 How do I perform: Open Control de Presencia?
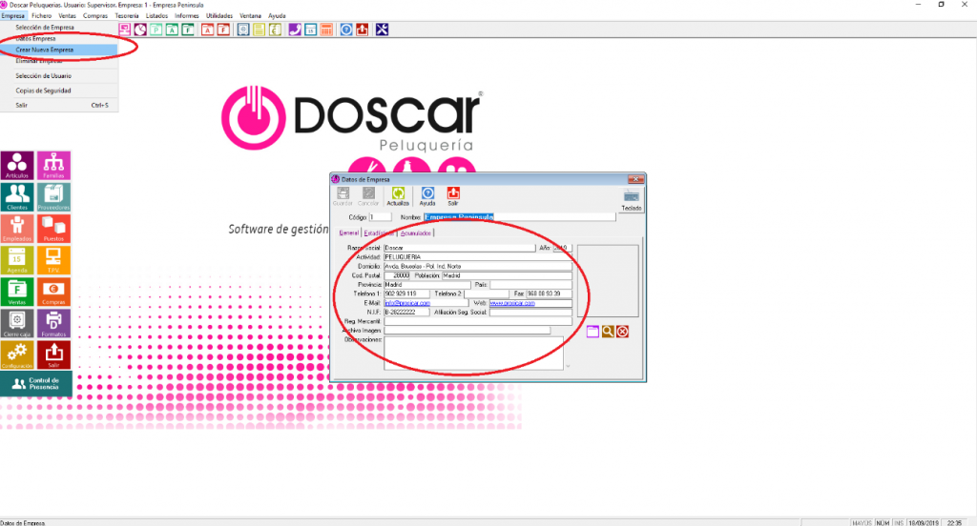coord(36,384)
